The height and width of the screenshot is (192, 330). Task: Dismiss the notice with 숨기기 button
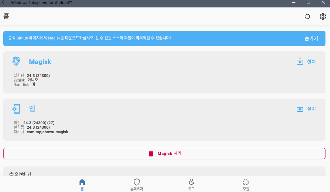[x=311, y=38]
